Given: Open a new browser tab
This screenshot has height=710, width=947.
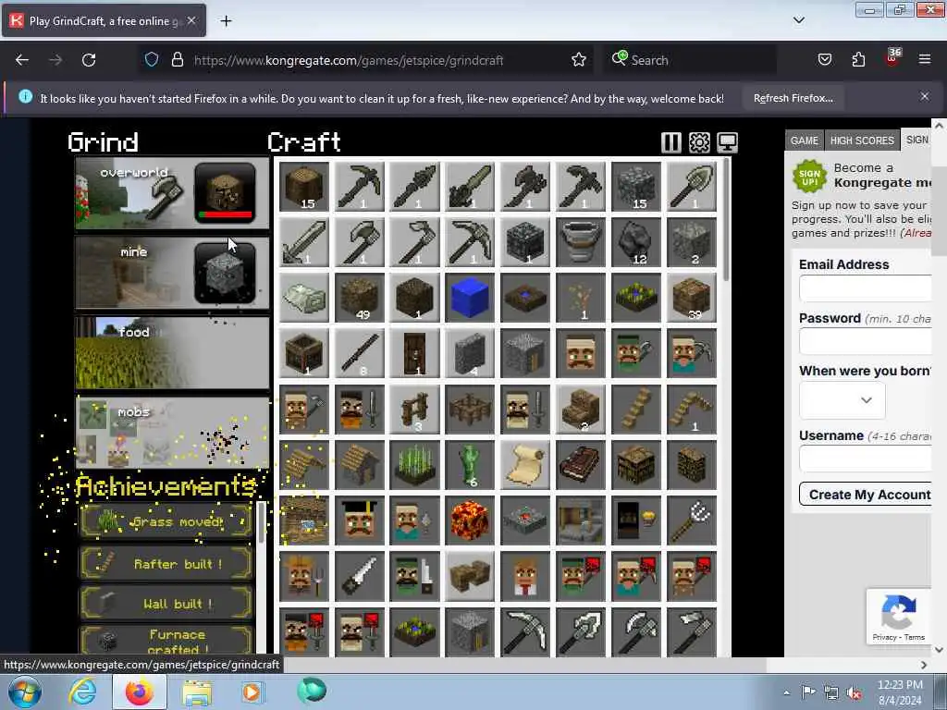Looking at the screenshot, I should (x=226, y=21).
